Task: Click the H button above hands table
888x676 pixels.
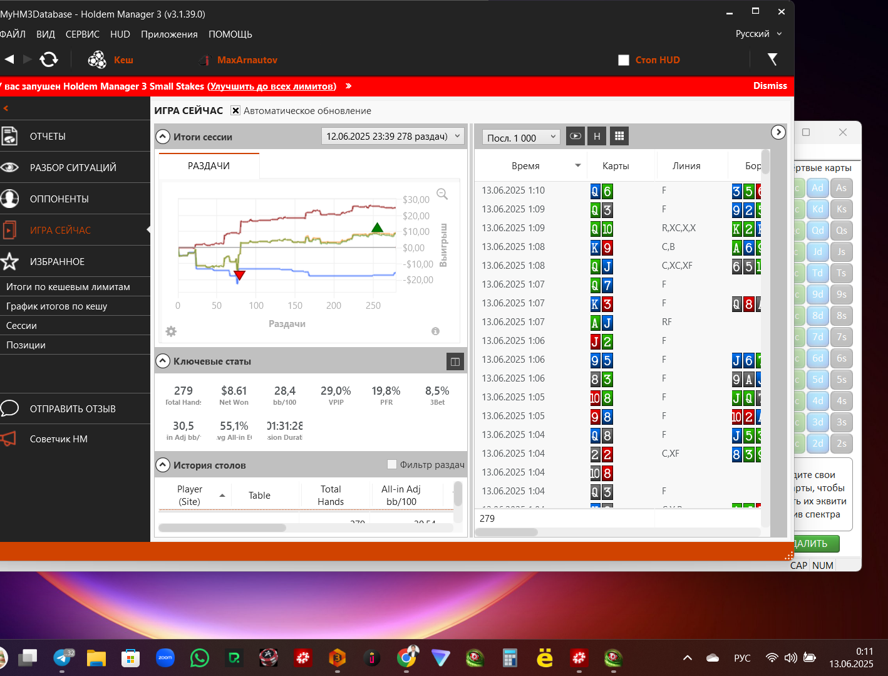Action: tap(597, 136)
